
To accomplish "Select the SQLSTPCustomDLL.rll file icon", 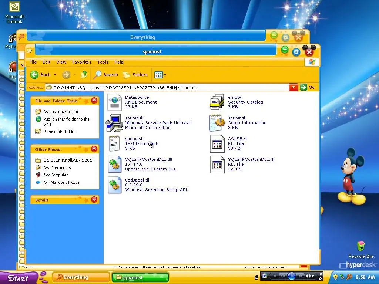I will (217, 165).
